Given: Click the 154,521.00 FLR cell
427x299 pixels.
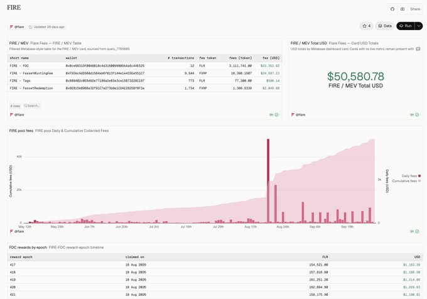Looking at the screenshot, I should 318,264.
